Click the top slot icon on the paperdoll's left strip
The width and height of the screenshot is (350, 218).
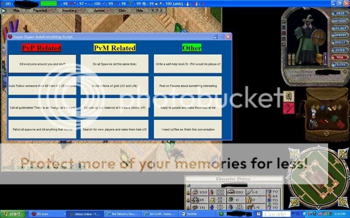[x=284, y=22]
